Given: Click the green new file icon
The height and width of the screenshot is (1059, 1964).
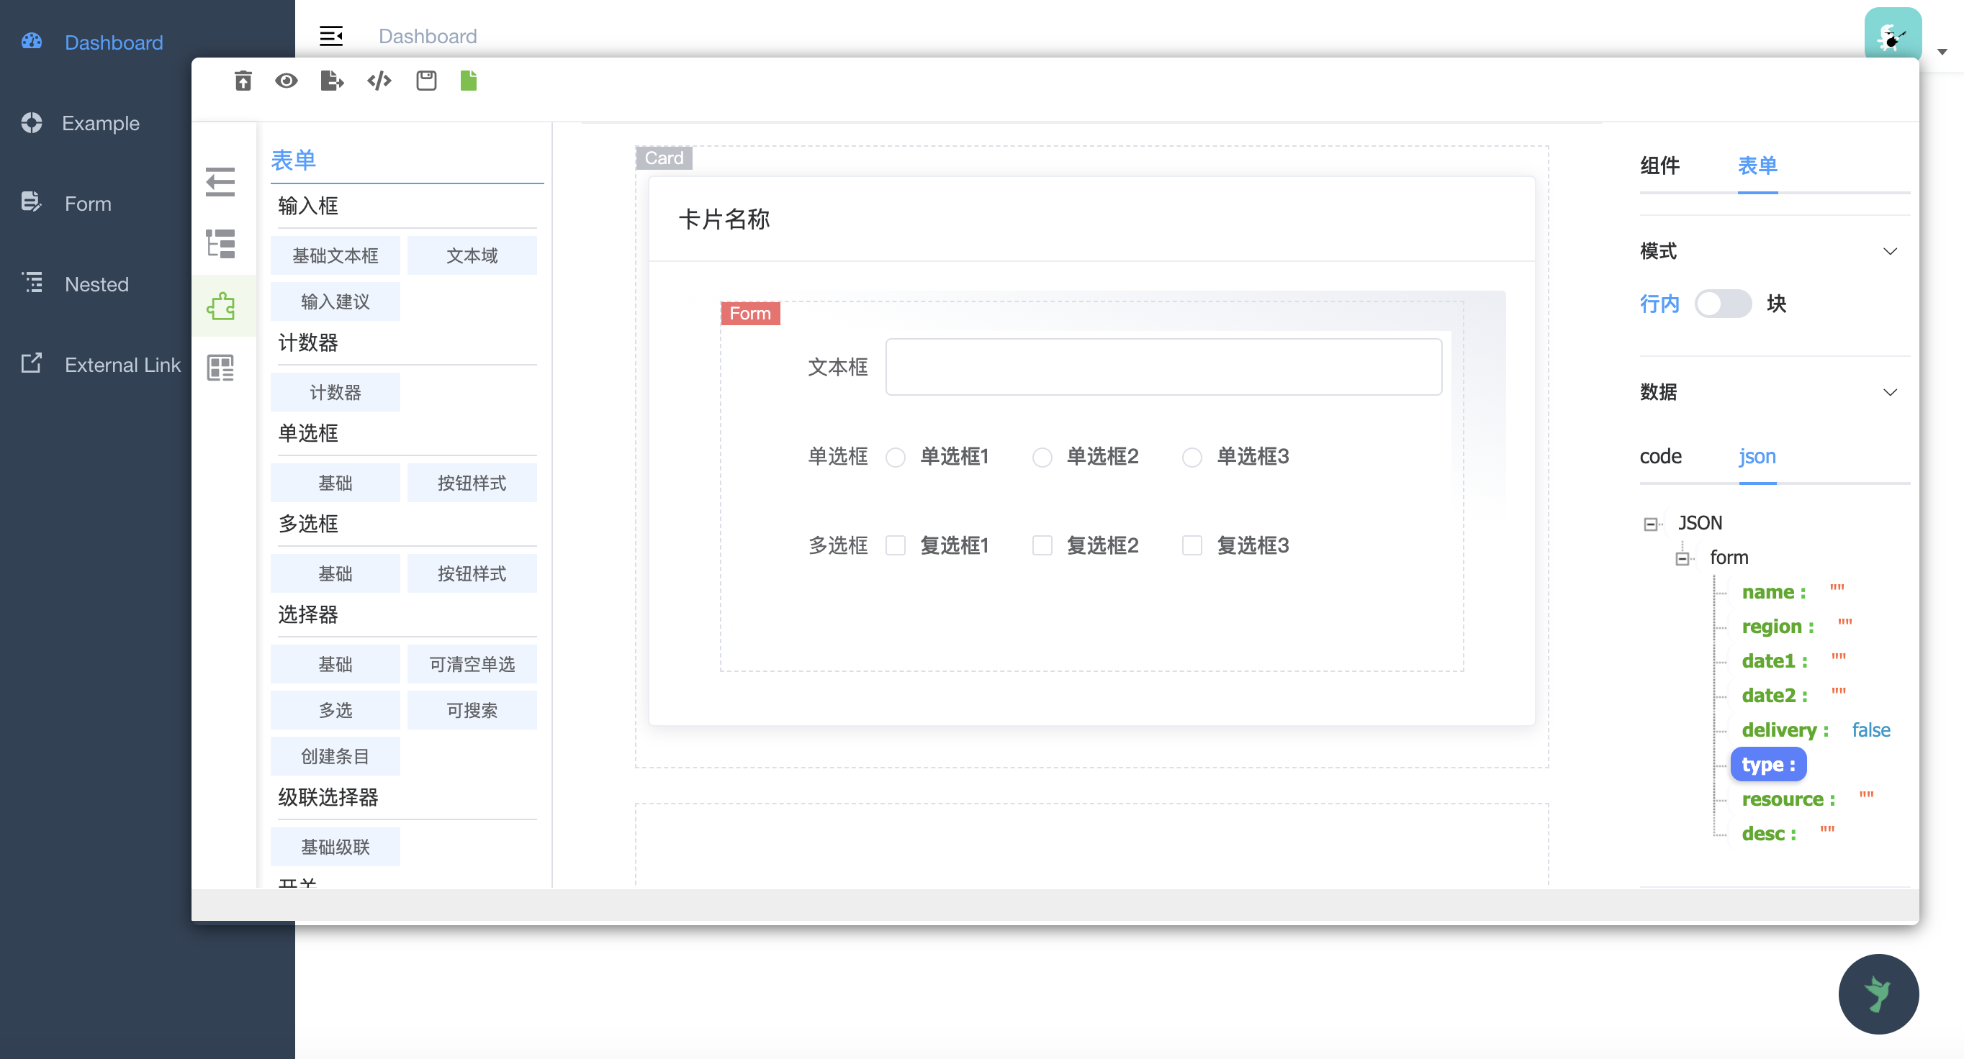Looking at the screenshot, I should pyautogui.click(x=467, y=80).
